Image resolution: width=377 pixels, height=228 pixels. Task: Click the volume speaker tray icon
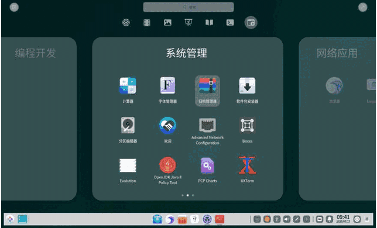tap(287, 219)
